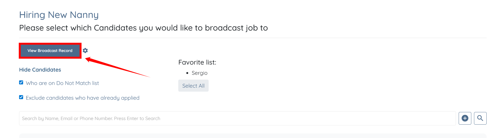Click the red annotation arrow
The height and width of the screenshot is (138, 499).
tap(118, 68)
